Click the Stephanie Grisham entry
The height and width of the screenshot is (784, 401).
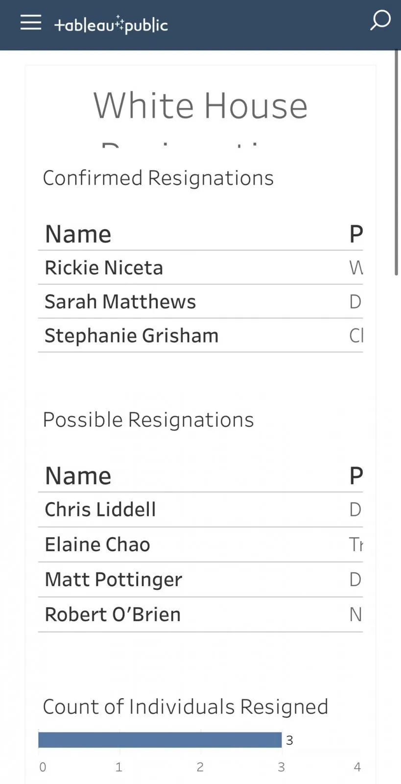[x=131, y=336]
